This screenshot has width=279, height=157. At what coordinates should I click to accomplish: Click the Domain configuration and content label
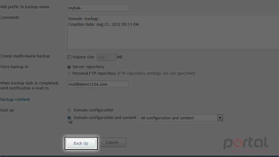(105, 118)
